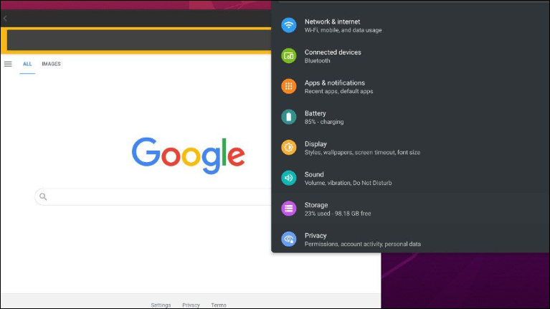This screenshot has height=309, width=550.
Task: Select 'Apps & notifications' title text
Action: coord(335,82)
